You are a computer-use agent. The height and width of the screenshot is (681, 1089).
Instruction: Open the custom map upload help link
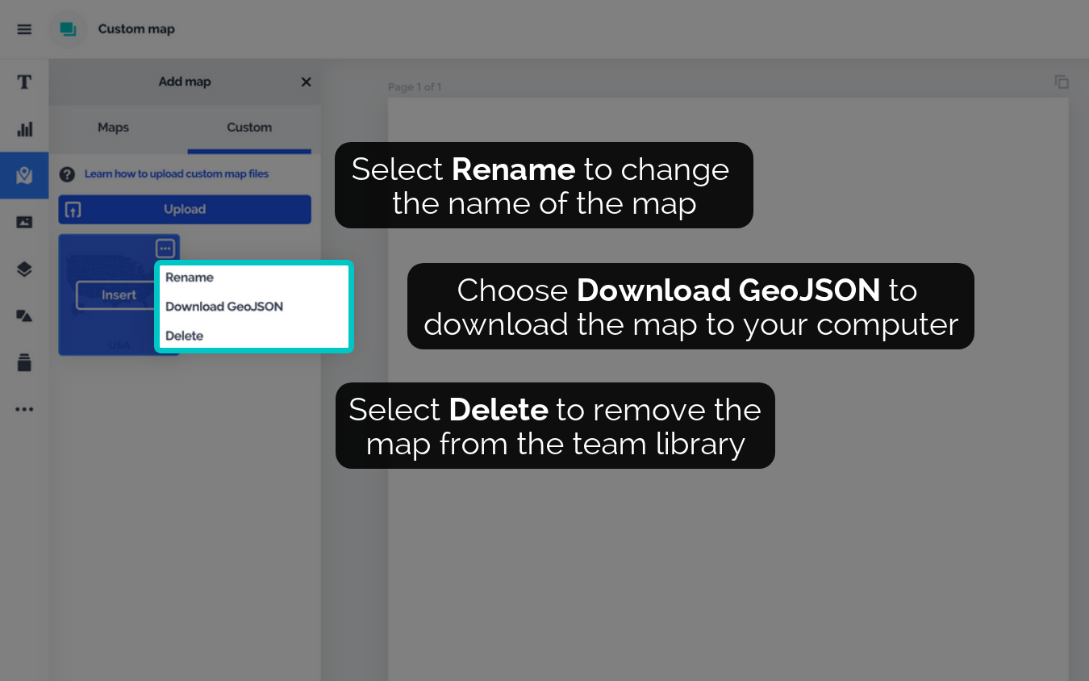click(176, 173)
